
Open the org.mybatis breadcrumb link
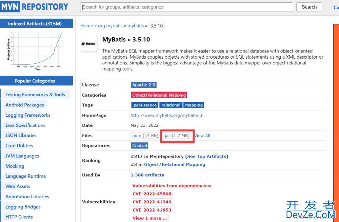pos(110,25)
